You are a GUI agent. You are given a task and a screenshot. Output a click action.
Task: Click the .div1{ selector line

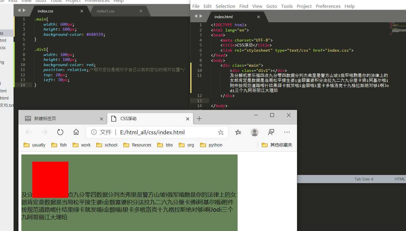click(41, 50)
